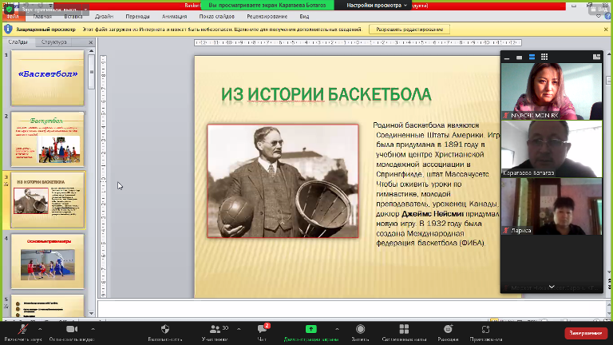Open the original sound dropdown arrow
Image resolution: width=613 pixels, height=345 pixels.
pos(85,9)
